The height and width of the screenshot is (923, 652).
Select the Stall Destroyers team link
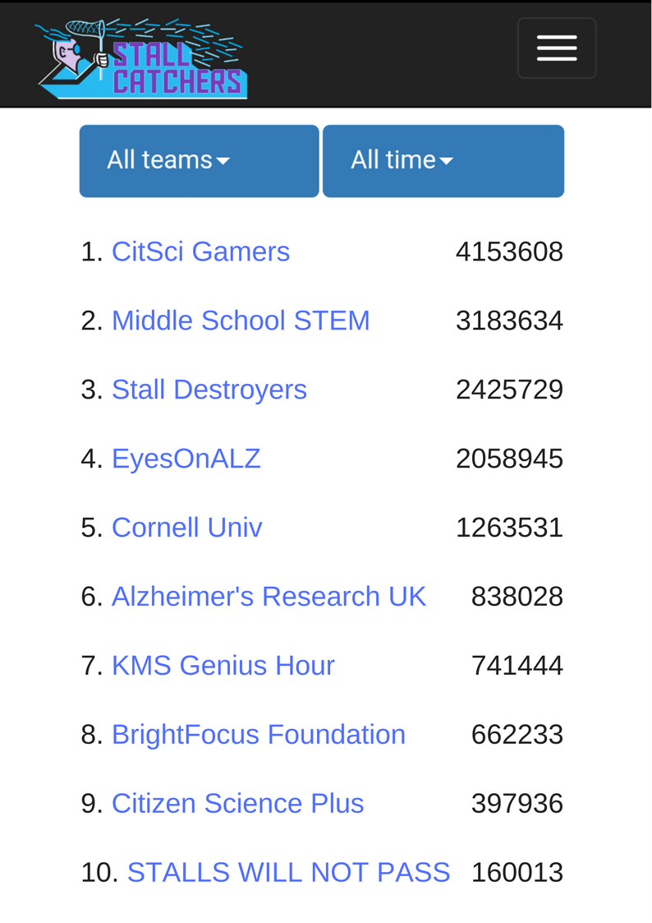point(209,390)
